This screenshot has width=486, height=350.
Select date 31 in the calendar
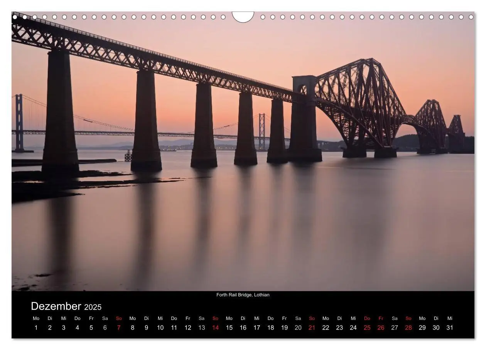450,328
